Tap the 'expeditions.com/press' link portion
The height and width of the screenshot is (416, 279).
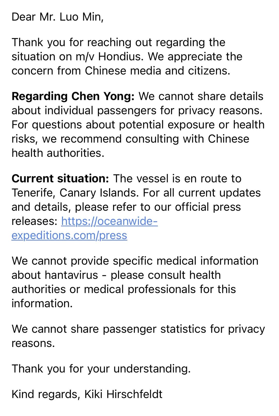click(x=69, y=236)
